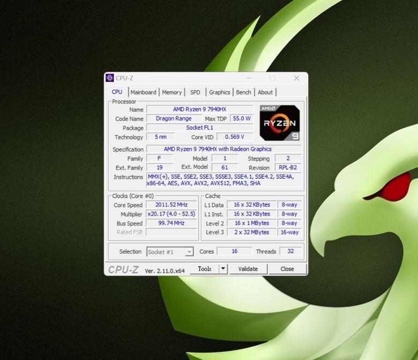Click the Cores value 16
The height and width of the screenshot is (360, 418).
point(235,251)
